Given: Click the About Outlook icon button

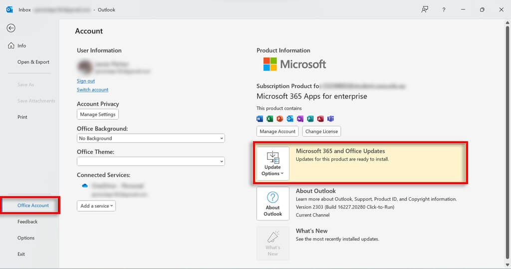Looking at the screenshot, I should [272, 204].
